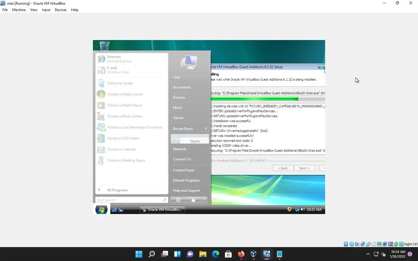
Task: Click the Back button in Guest Additions Setup
Action: point(283,168)
